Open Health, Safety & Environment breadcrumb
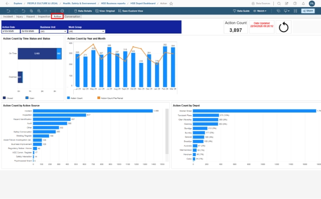The image size is (321, 199). pos(79,3)
